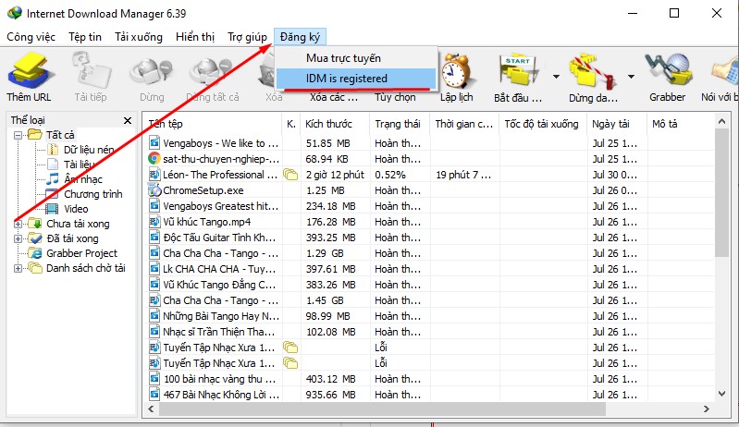The height and width of the screenshot is (427, 739).
Task: Click IDM application logo in title bar
Action: coord(15,13)
